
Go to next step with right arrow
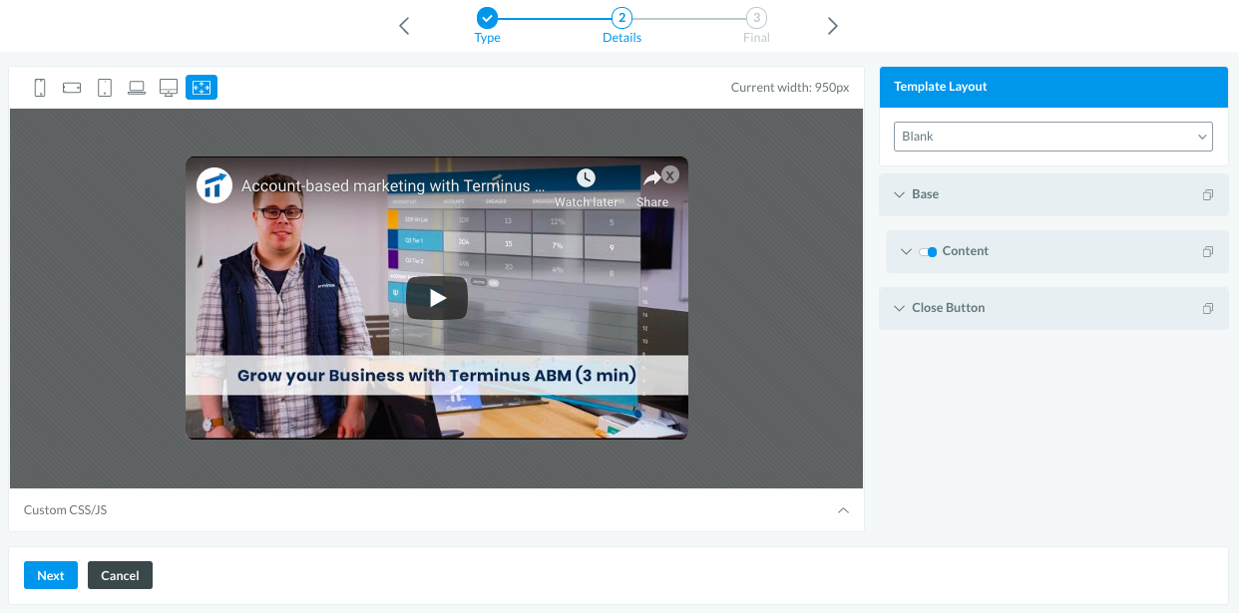(833, 26)
